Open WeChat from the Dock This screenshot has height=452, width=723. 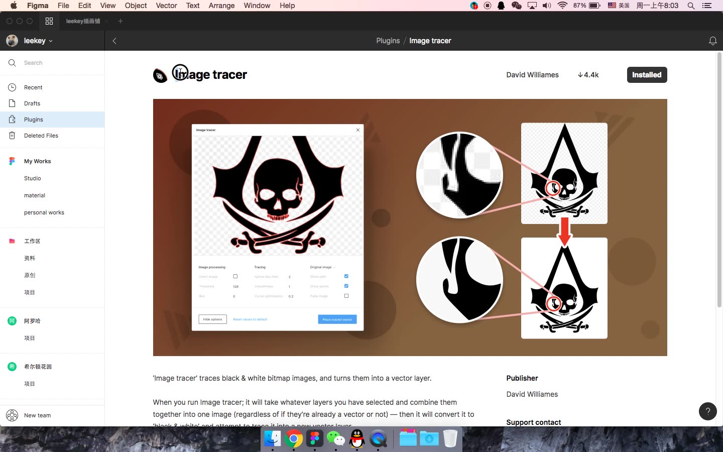336,438
